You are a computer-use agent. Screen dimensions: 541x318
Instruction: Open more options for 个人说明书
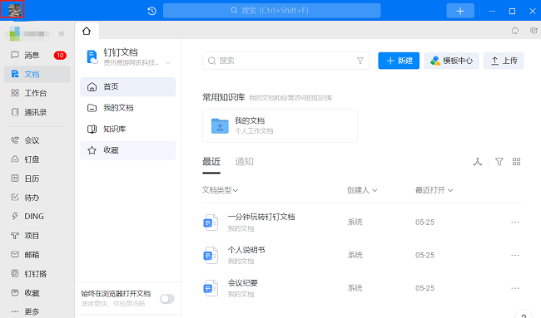pyautogui.click(x=515, y=256)
